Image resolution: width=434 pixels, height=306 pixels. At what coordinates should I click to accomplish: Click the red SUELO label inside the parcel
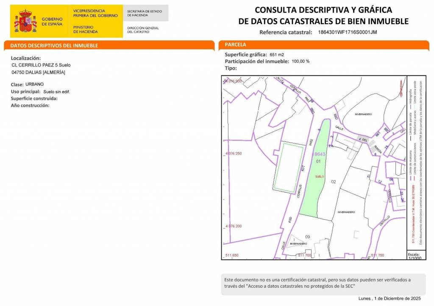click(320, 176)
